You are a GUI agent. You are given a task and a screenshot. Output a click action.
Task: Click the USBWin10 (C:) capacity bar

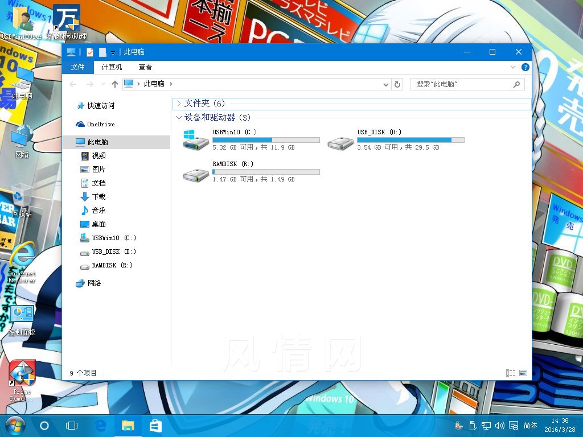[266, 140]
